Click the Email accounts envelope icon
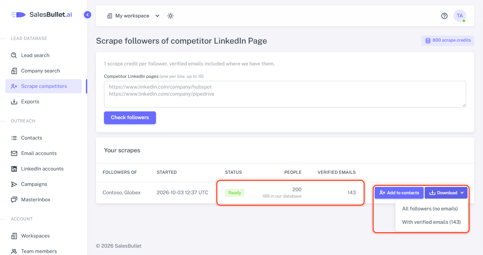 14,153
